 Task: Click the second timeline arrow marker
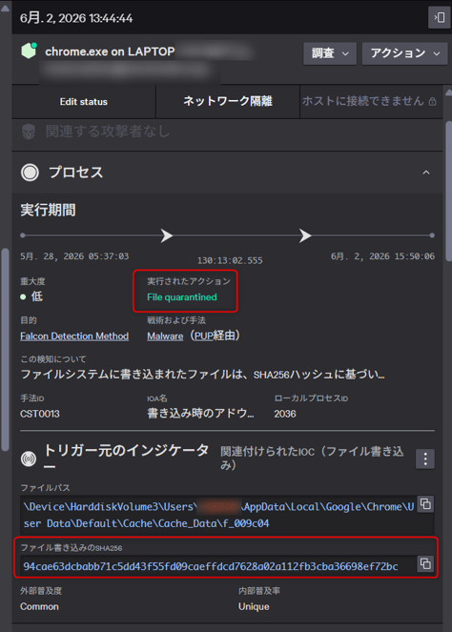pos(305,235)
